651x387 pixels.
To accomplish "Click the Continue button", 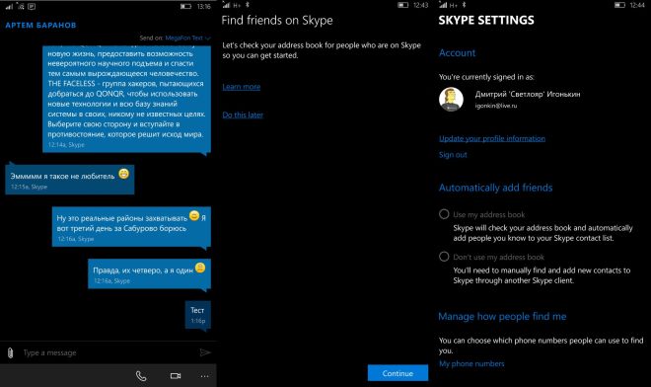I will tap(398, 373).
